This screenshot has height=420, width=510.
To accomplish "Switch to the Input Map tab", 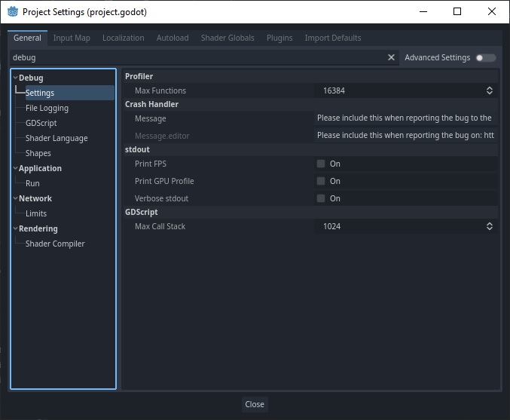I will pos(72,38).
